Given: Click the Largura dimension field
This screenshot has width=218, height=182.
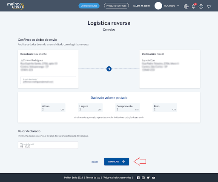Looking at the screenshot, I should pyautogui.click(x=90, y=108).
